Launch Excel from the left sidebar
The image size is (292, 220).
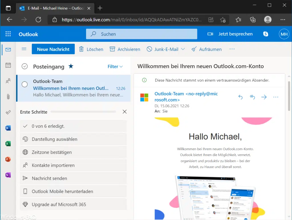tap(8, 143)
